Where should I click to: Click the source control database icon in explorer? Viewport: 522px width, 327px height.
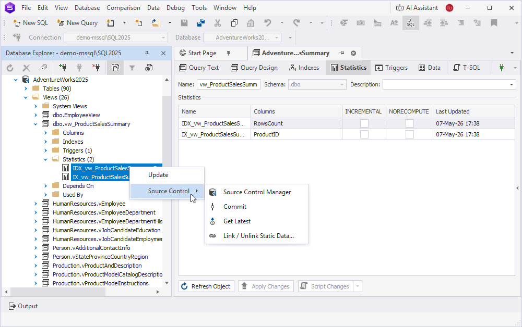pos(149,68)
